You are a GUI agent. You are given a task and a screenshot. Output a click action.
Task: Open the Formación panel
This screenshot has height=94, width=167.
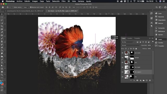coord(161,28)
